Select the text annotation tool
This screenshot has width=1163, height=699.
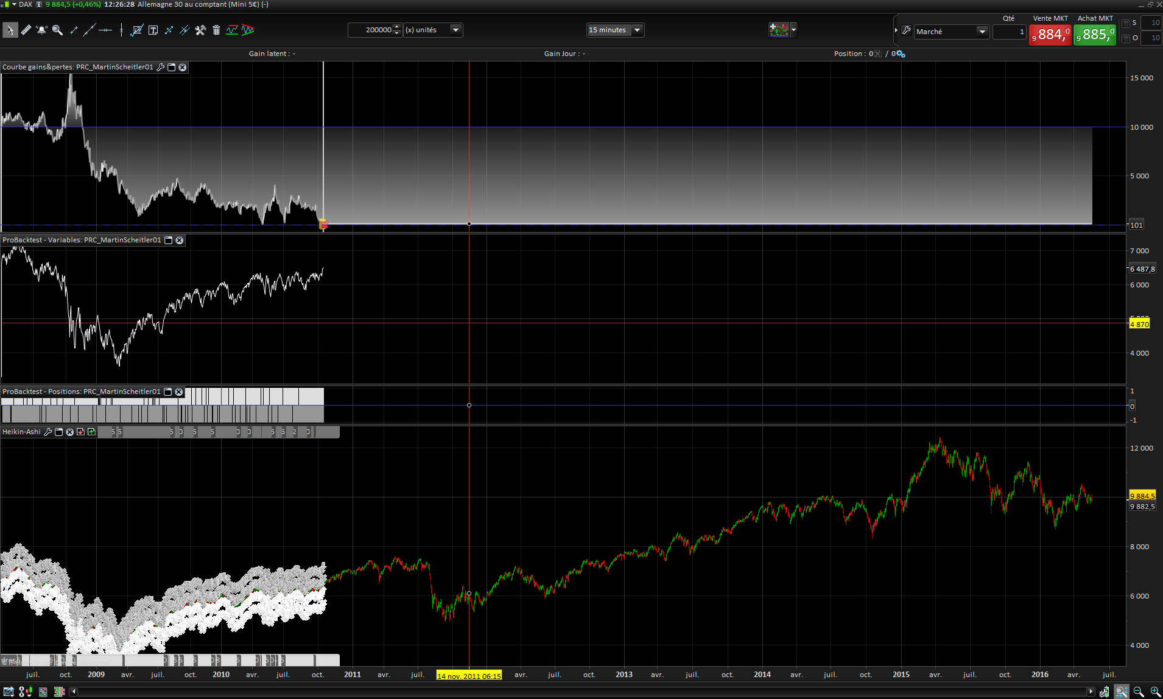(x=153, y=30)
